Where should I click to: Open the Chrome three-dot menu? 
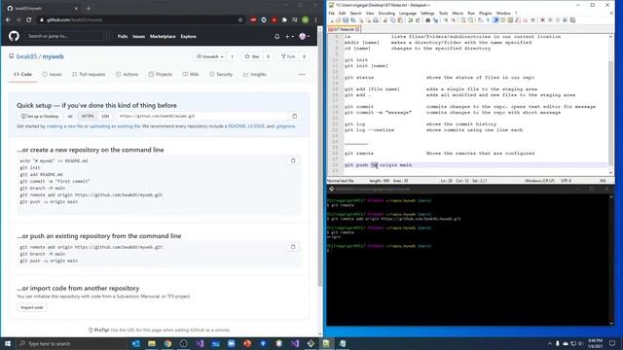[315, 19]
